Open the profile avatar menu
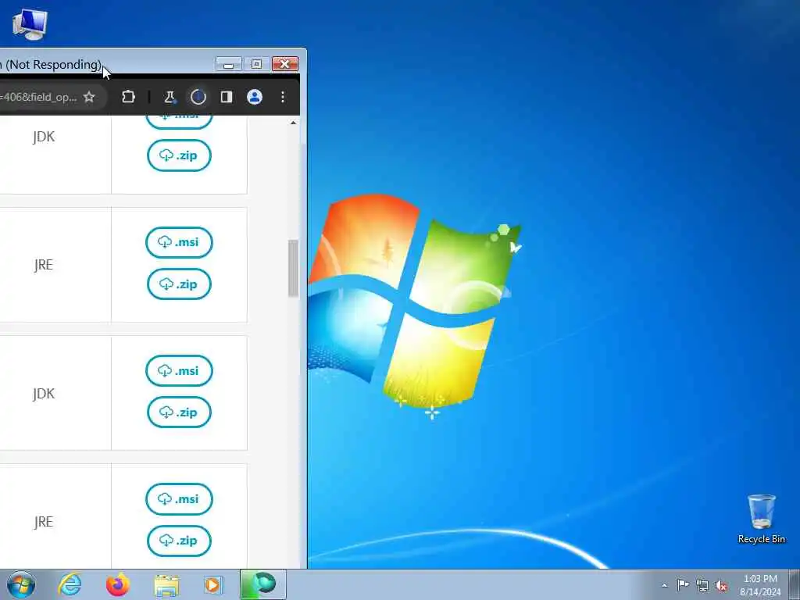This screenshot has width=800, height=600. 255,97
